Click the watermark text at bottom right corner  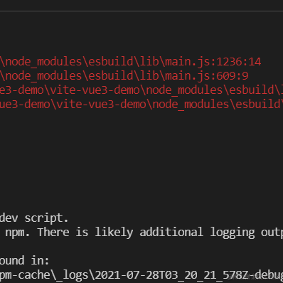252,277
